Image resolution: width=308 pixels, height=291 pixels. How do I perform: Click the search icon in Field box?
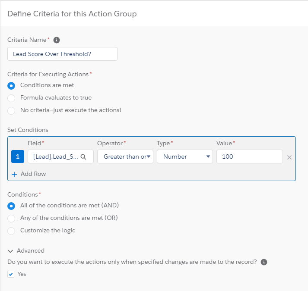(x=84, y=157)
